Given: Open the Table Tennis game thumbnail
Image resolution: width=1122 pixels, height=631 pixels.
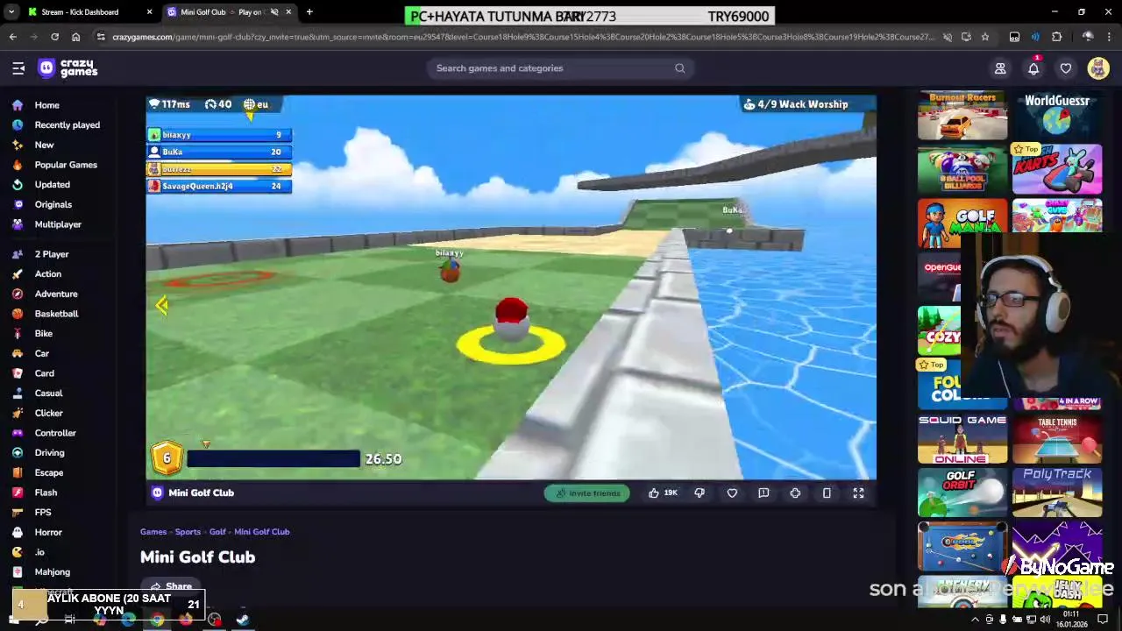Looking at the screenshot, I should (x=1057, y=438).
